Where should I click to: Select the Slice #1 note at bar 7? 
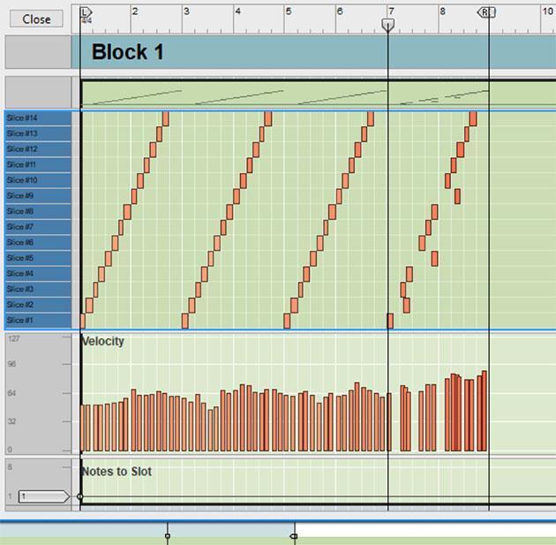pyautogui.click(x=390, y=321)
